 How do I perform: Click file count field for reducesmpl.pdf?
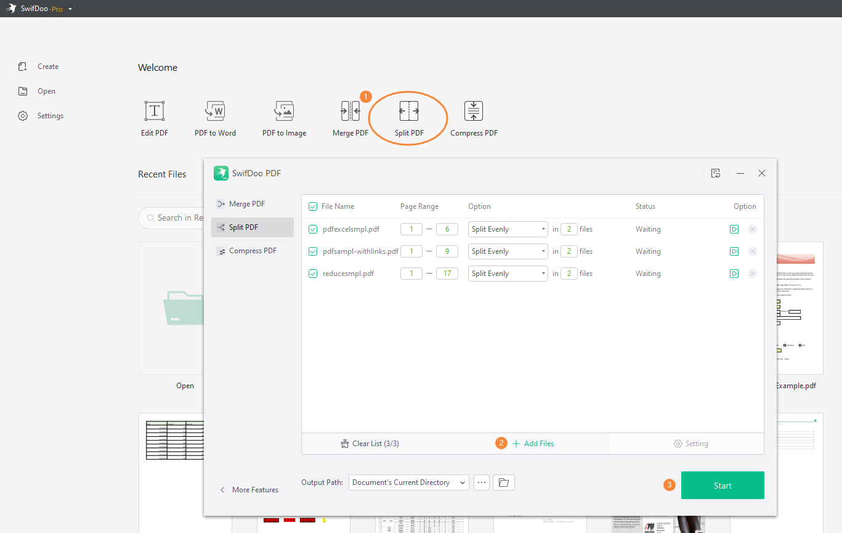click(x=569, y=274)
